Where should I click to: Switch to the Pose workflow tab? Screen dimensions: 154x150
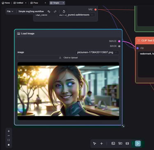point(34,3)
